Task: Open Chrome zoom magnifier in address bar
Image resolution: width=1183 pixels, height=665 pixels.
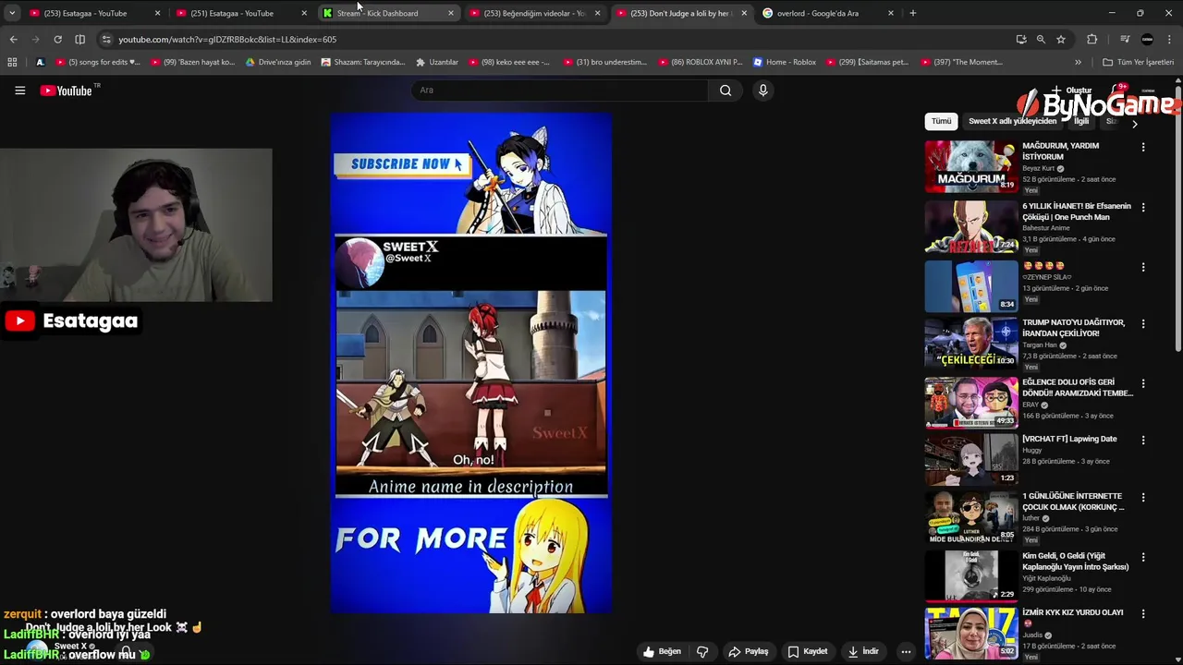Action: click(1041, 39)
